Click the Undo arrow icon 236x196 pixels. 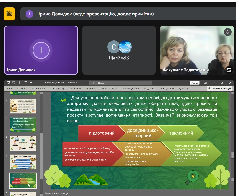pos(14,83)
